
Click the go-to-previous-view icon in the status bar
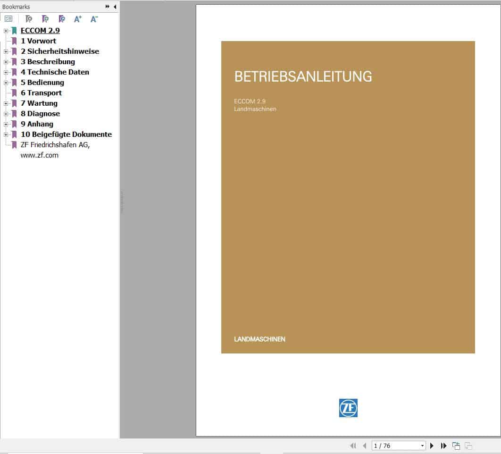coord(456,446)
